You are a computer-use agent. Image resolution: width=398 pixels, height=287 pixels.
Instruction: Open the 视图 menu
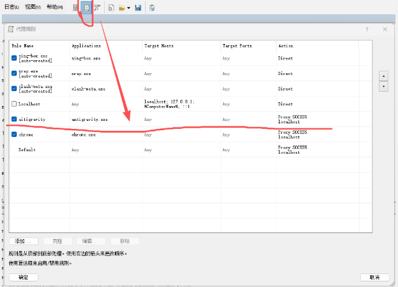pyautogui.click(x=33, y=7)
